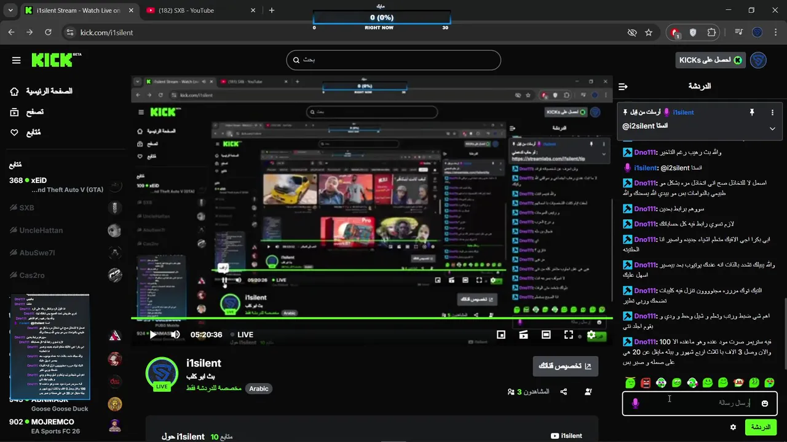Open the Kick hamburger sidebar menu

(x=17, y=60)
